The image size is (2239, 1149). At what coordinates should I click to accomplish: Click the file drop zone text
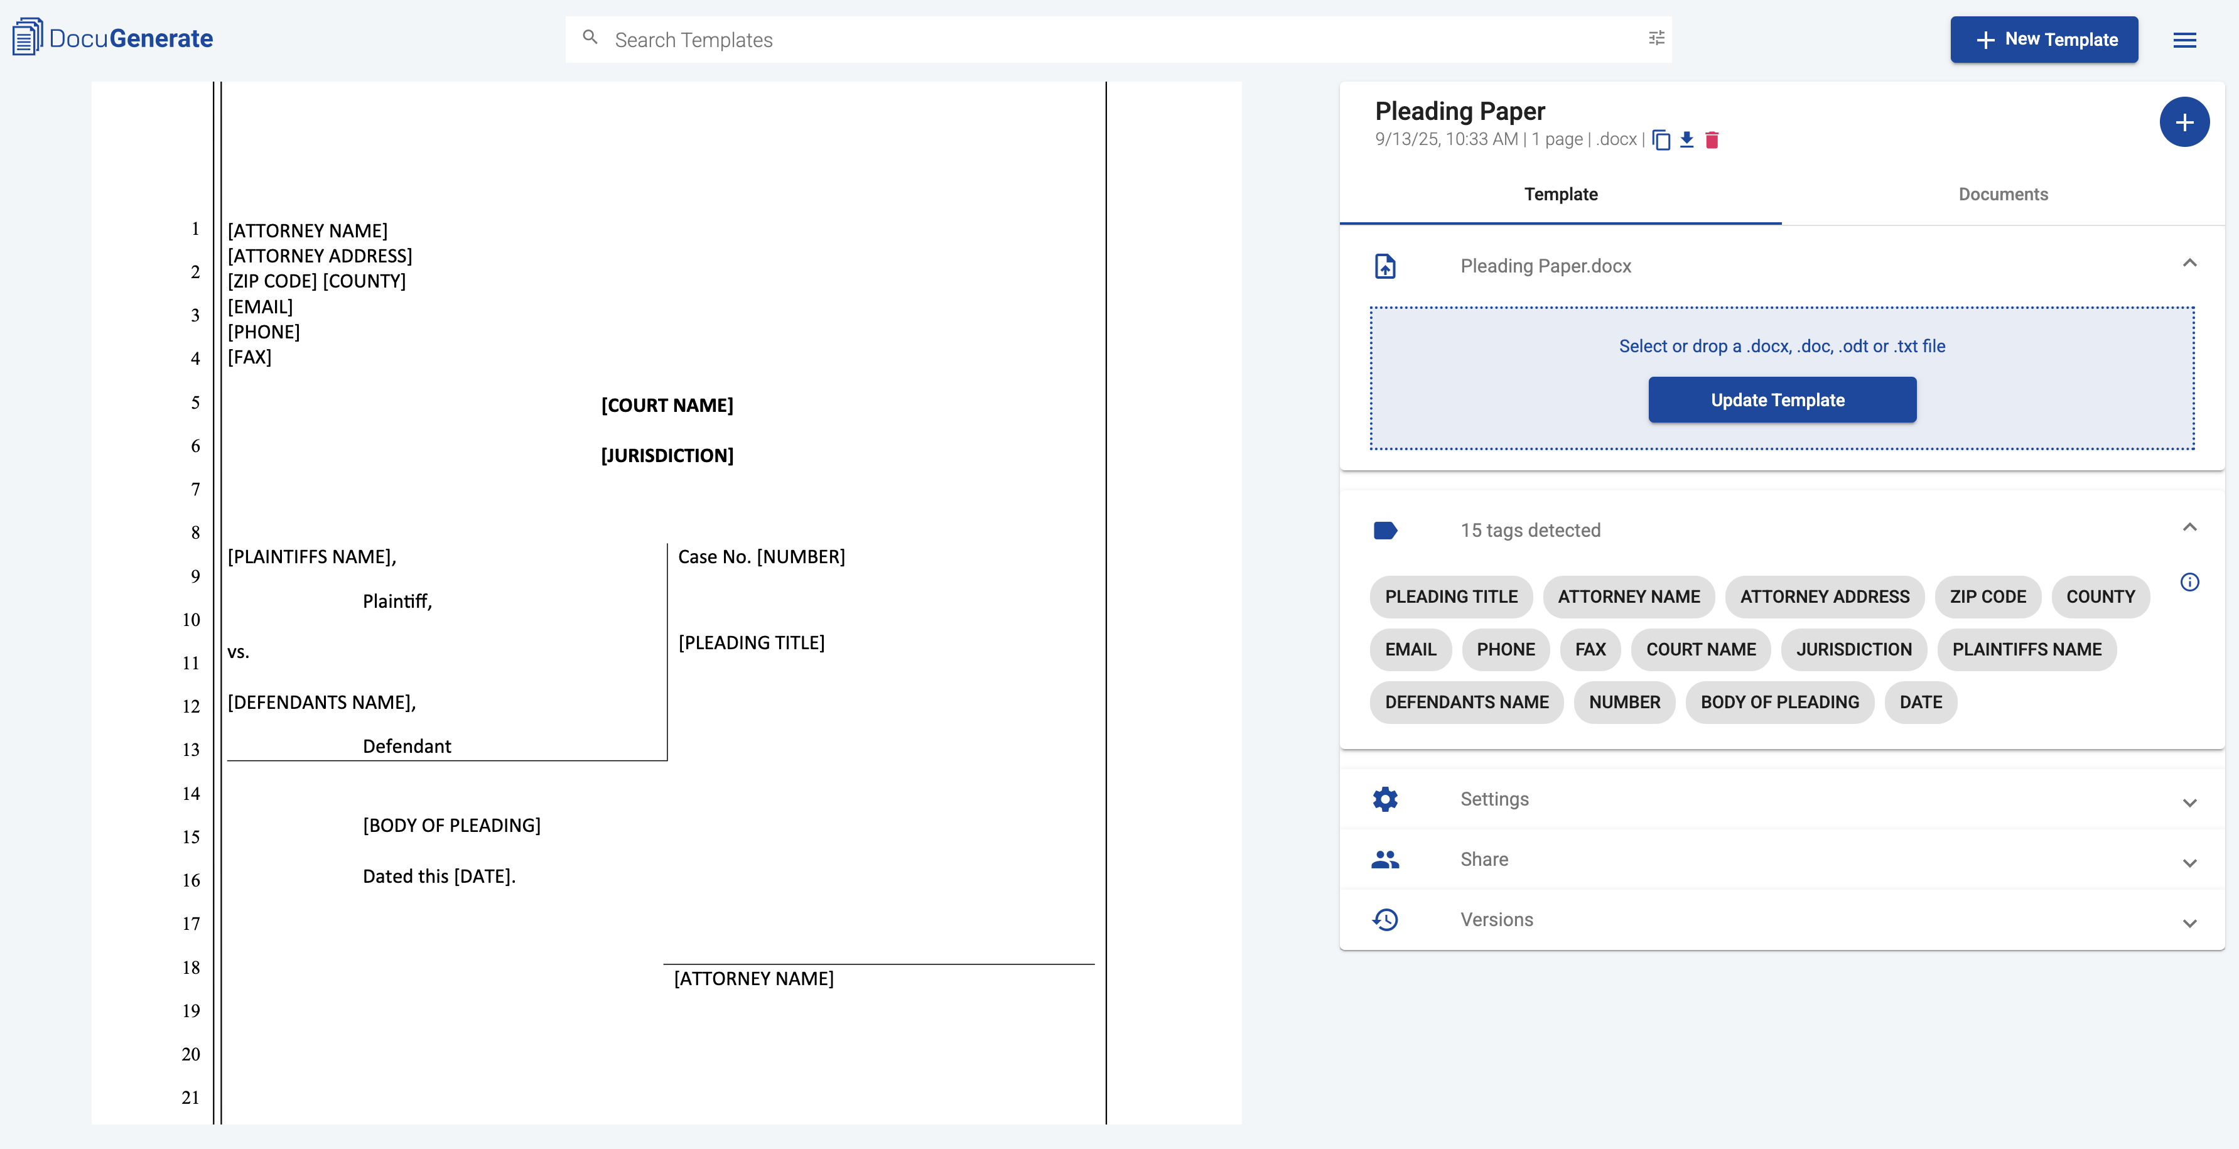tap(1782, 346)
